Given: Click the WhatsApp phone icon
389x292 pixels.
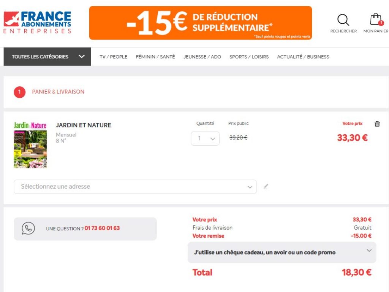Looking at the screenshot, I should point(28,229).
